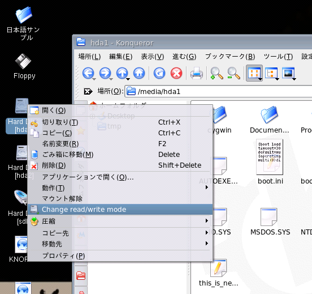Viewport: 312px width, 294px height.
Task: Zoom out with magnifier minus icon
Action: click(233, 73)
